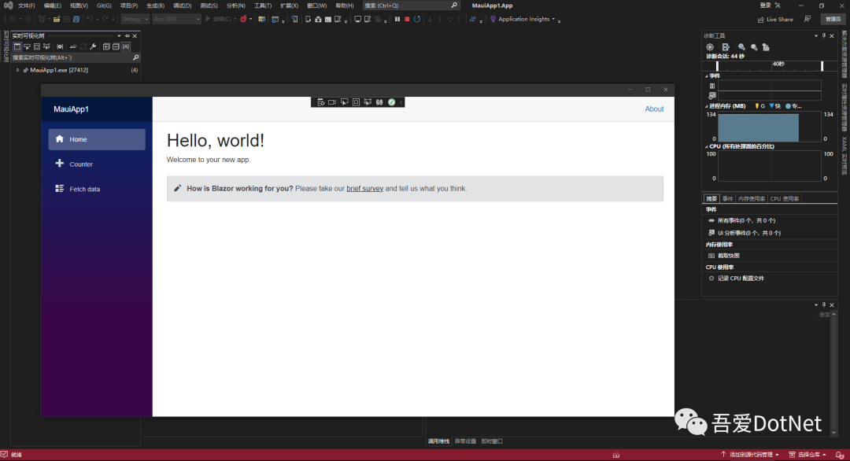Image resolution: width=850 pixels, height=461 pixels.
Task: Open the Any CPU platform dropdown
Action: pos(177,19)
